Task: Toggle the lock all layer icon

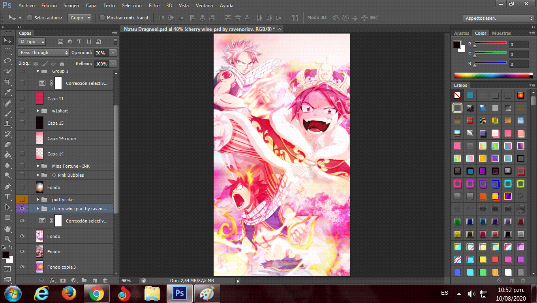Action: [x=62, y=64]
